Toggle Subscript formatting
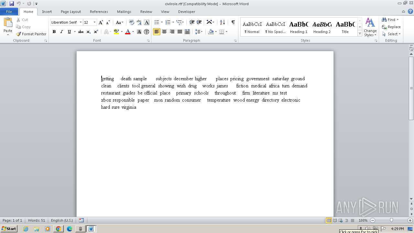Screen dimensions: 414x233 pyautogui.click(x=88, y=32)
